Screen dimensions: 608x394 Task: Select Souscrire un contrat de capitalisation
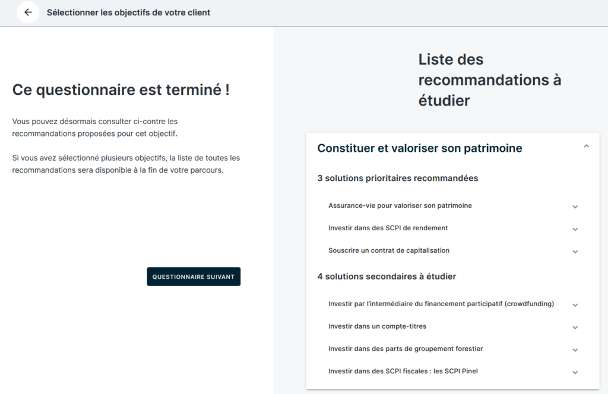click(x=388, y=250)
